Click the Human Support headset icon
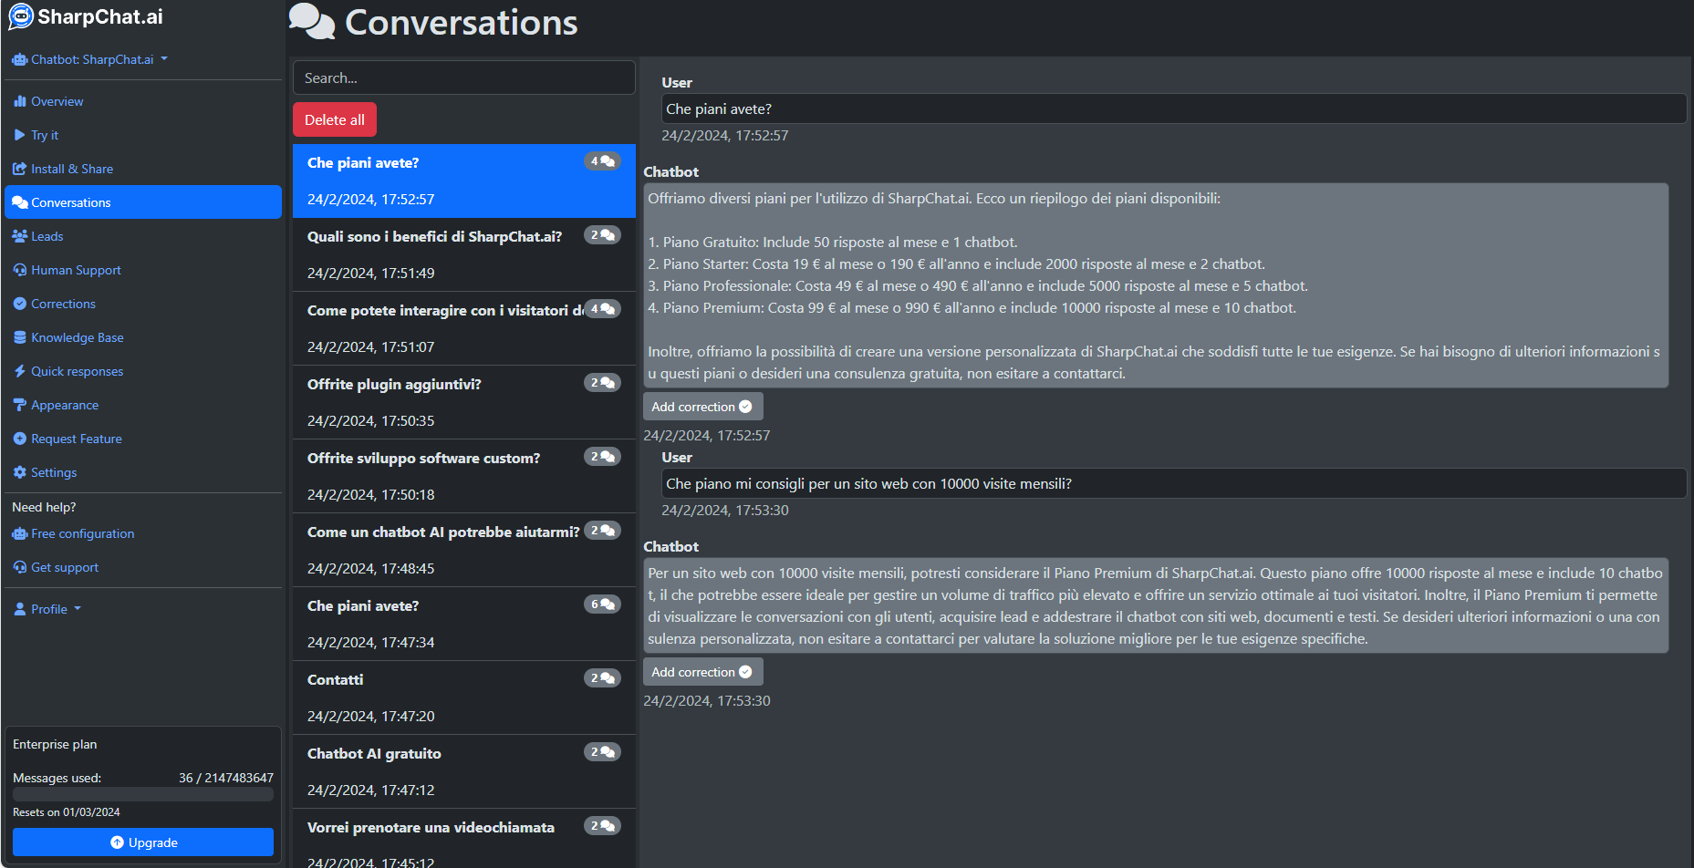Screen dimensions: 1694x868 point(20,270)
